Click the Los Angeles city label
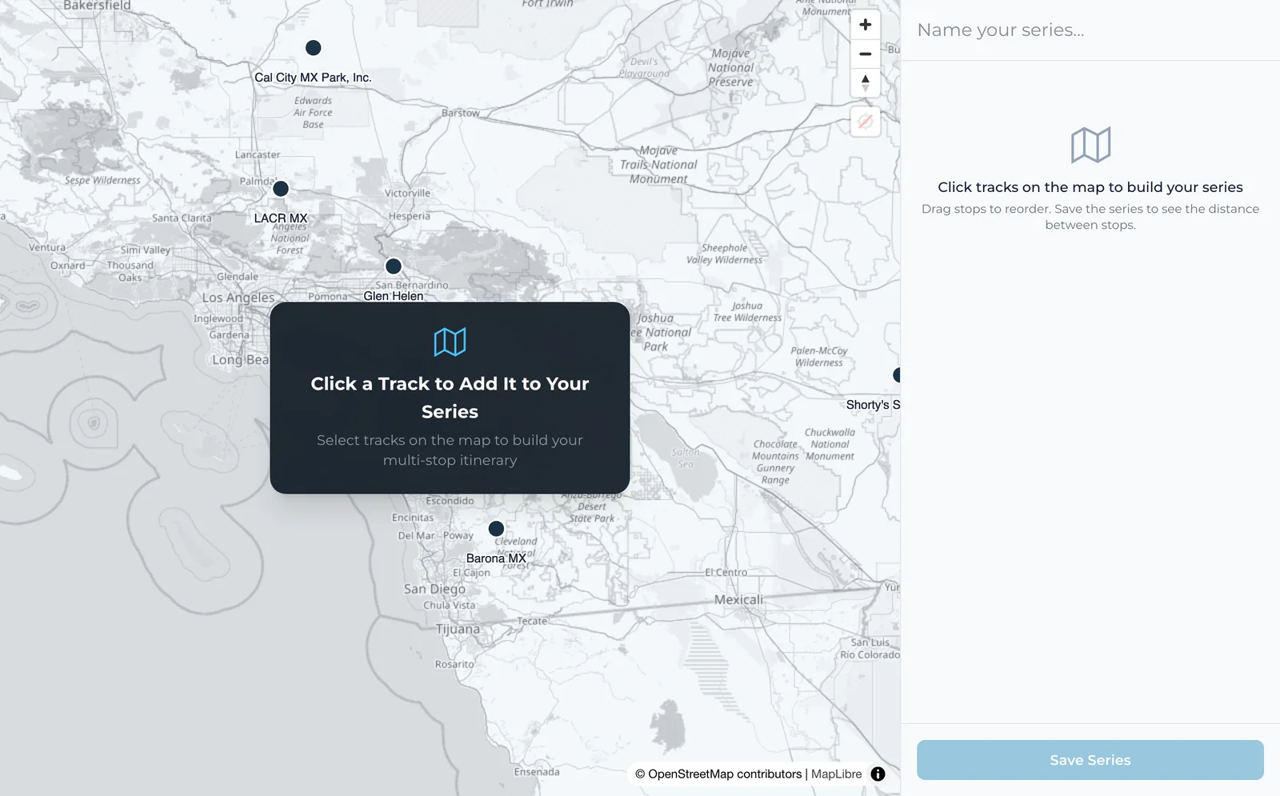The image size is (1280, 796). pos(238,298)
